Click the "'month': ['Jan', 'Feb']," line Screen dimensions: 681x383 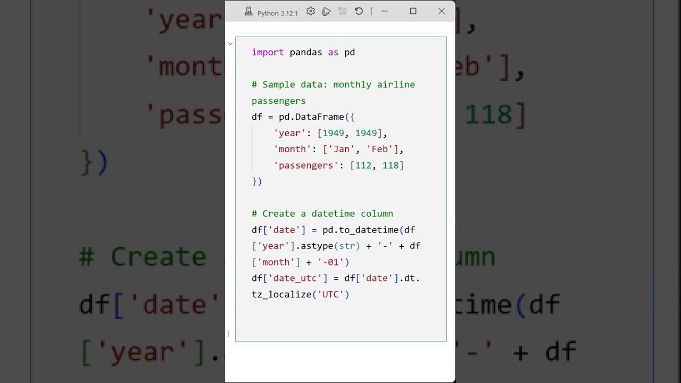(x=339, y=149)
